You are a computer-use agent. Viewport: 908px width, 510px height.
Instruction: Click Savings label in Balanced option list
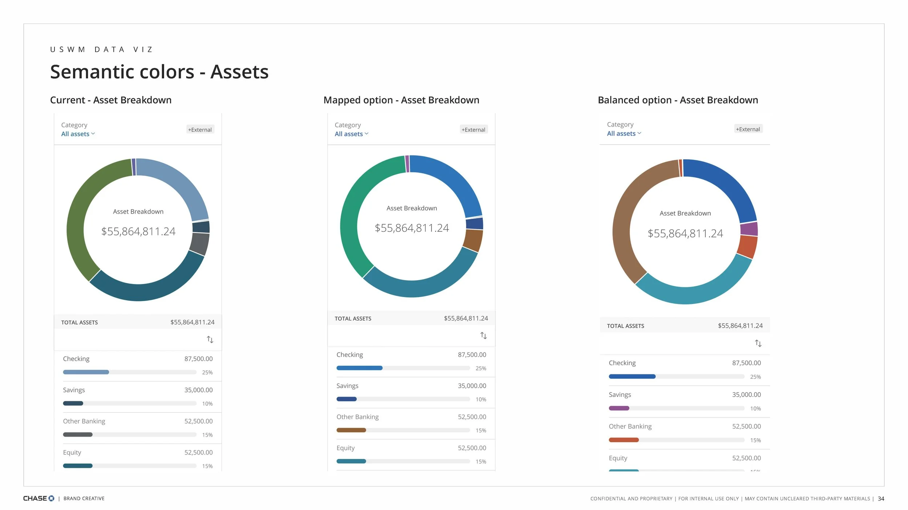tap(620, 395)
